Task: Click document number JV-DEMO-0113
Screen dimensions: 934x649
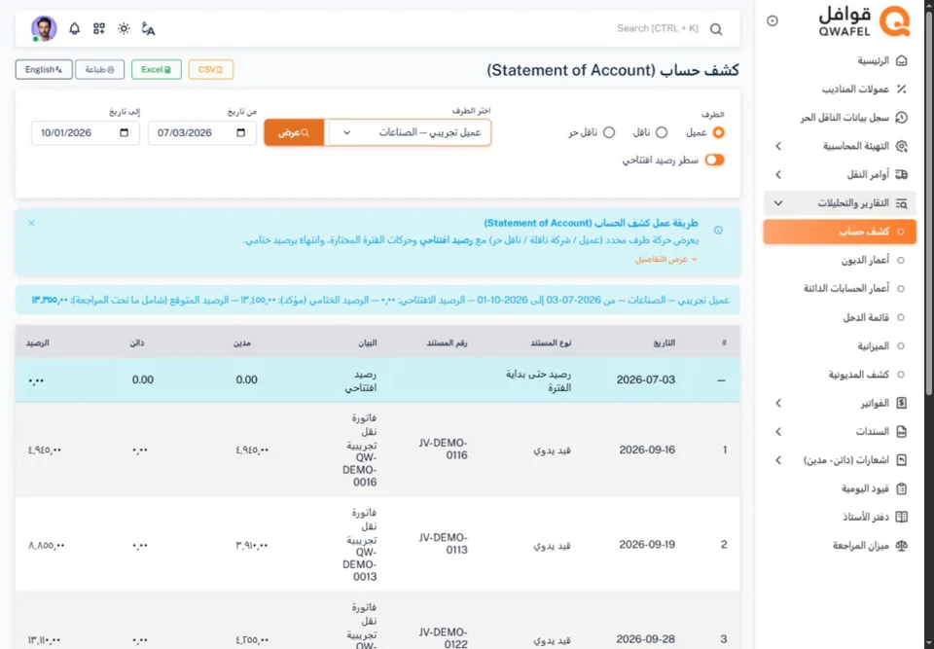Action: 444,544
